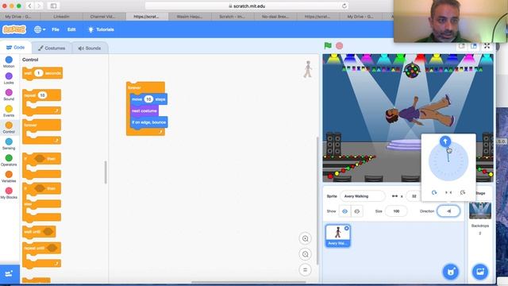This screenshot has height=286, width=508.
Task: Toggle the Safari sidebar button
Action: tap(53, 6)
